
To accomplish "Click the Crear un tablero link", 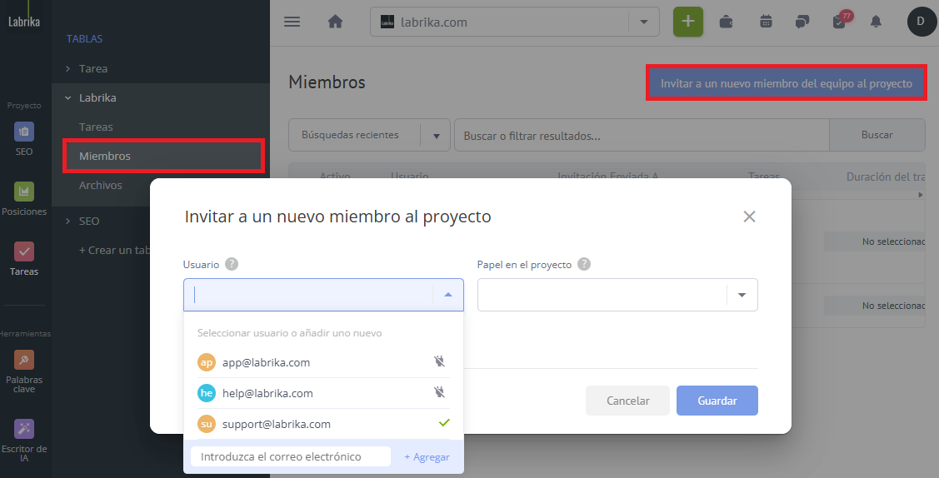I will point(114,250).
